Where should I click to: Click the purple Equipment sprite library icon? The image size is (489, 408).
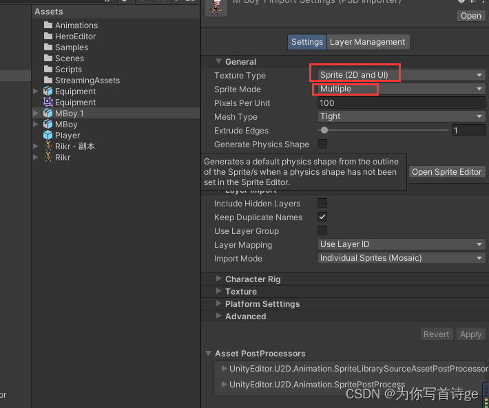pos(48,102)
